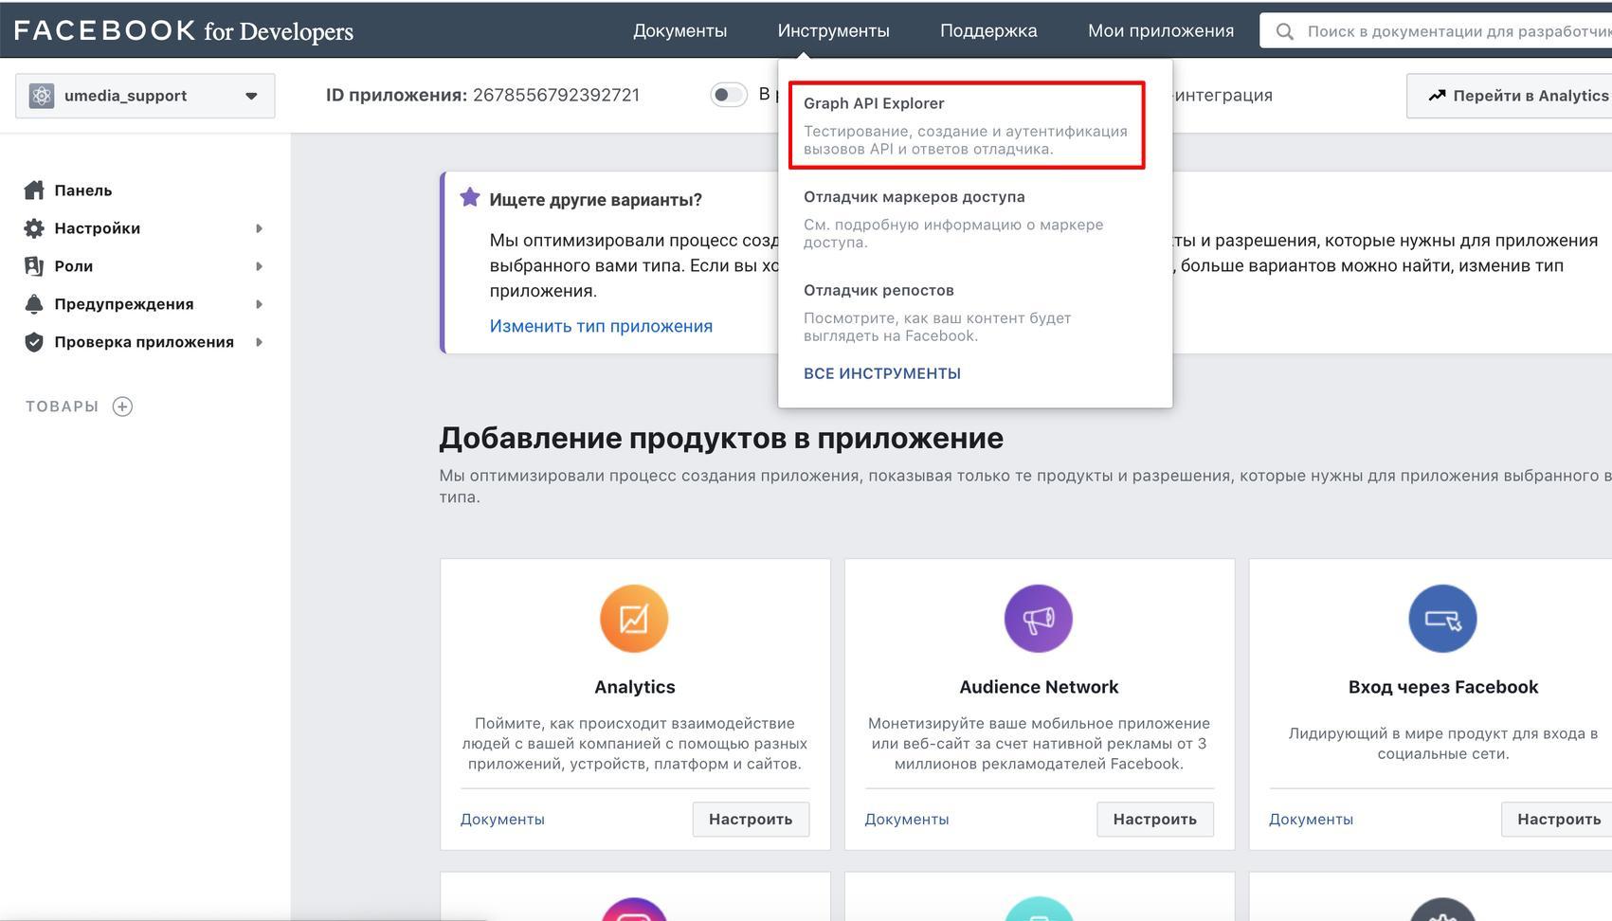The image size is (1612, 921).
Task: Toggle the app live mode switch
Action: pyautogui.click(x=729, y=95)
